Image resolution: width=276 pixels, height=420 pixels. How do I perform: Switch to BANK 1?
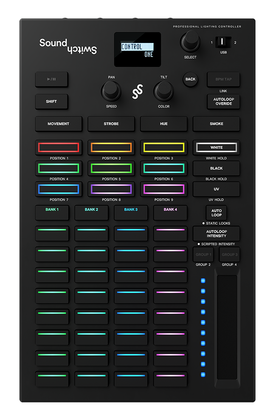(x=52, y=213)
